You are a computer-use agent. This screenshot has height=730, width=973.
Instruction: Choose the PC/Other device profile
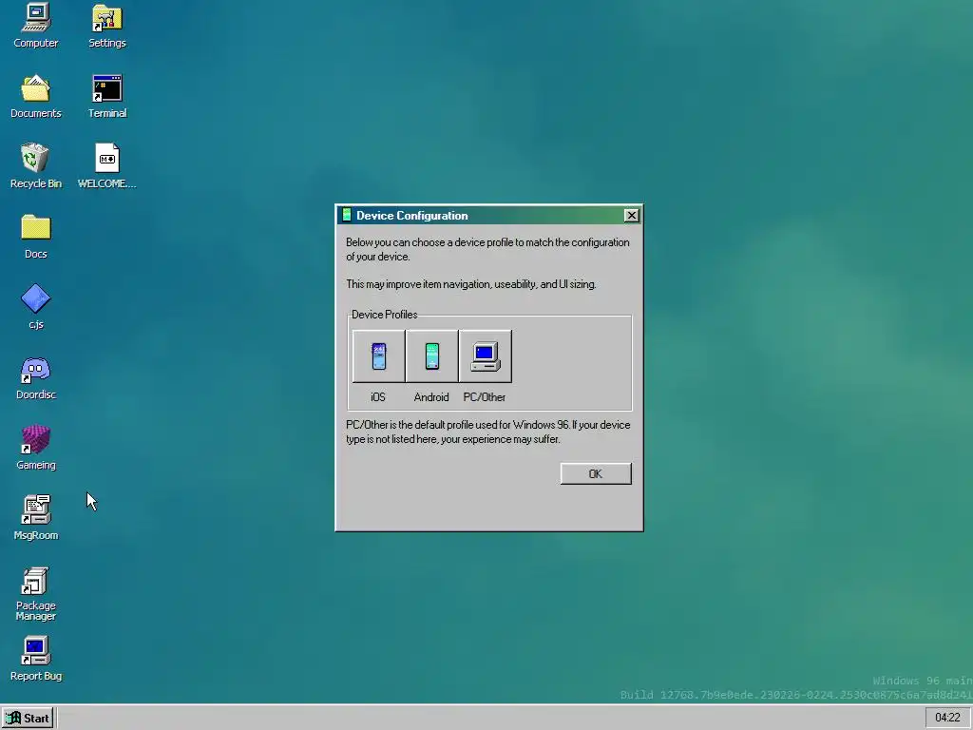(x=486, y=356)
